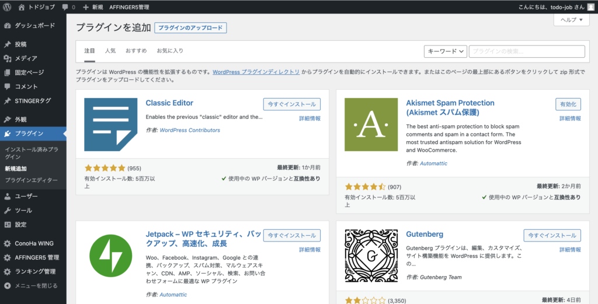The image size is (598, 304).
Task: Switch to the 注目 tab
Action: (89, 51)
